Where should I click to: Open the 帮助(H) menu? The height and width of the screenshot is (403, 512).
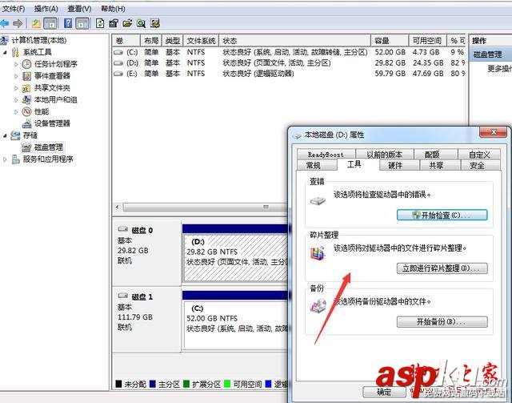[x=113, y=9]
